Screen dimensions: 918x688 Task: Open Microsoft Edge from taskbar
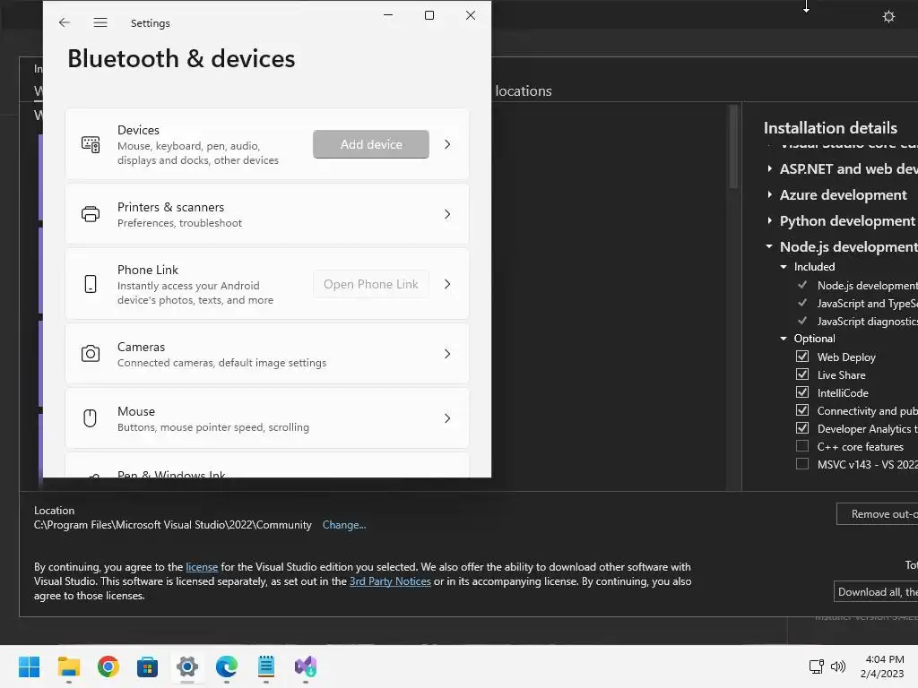[x=227, y=666]
